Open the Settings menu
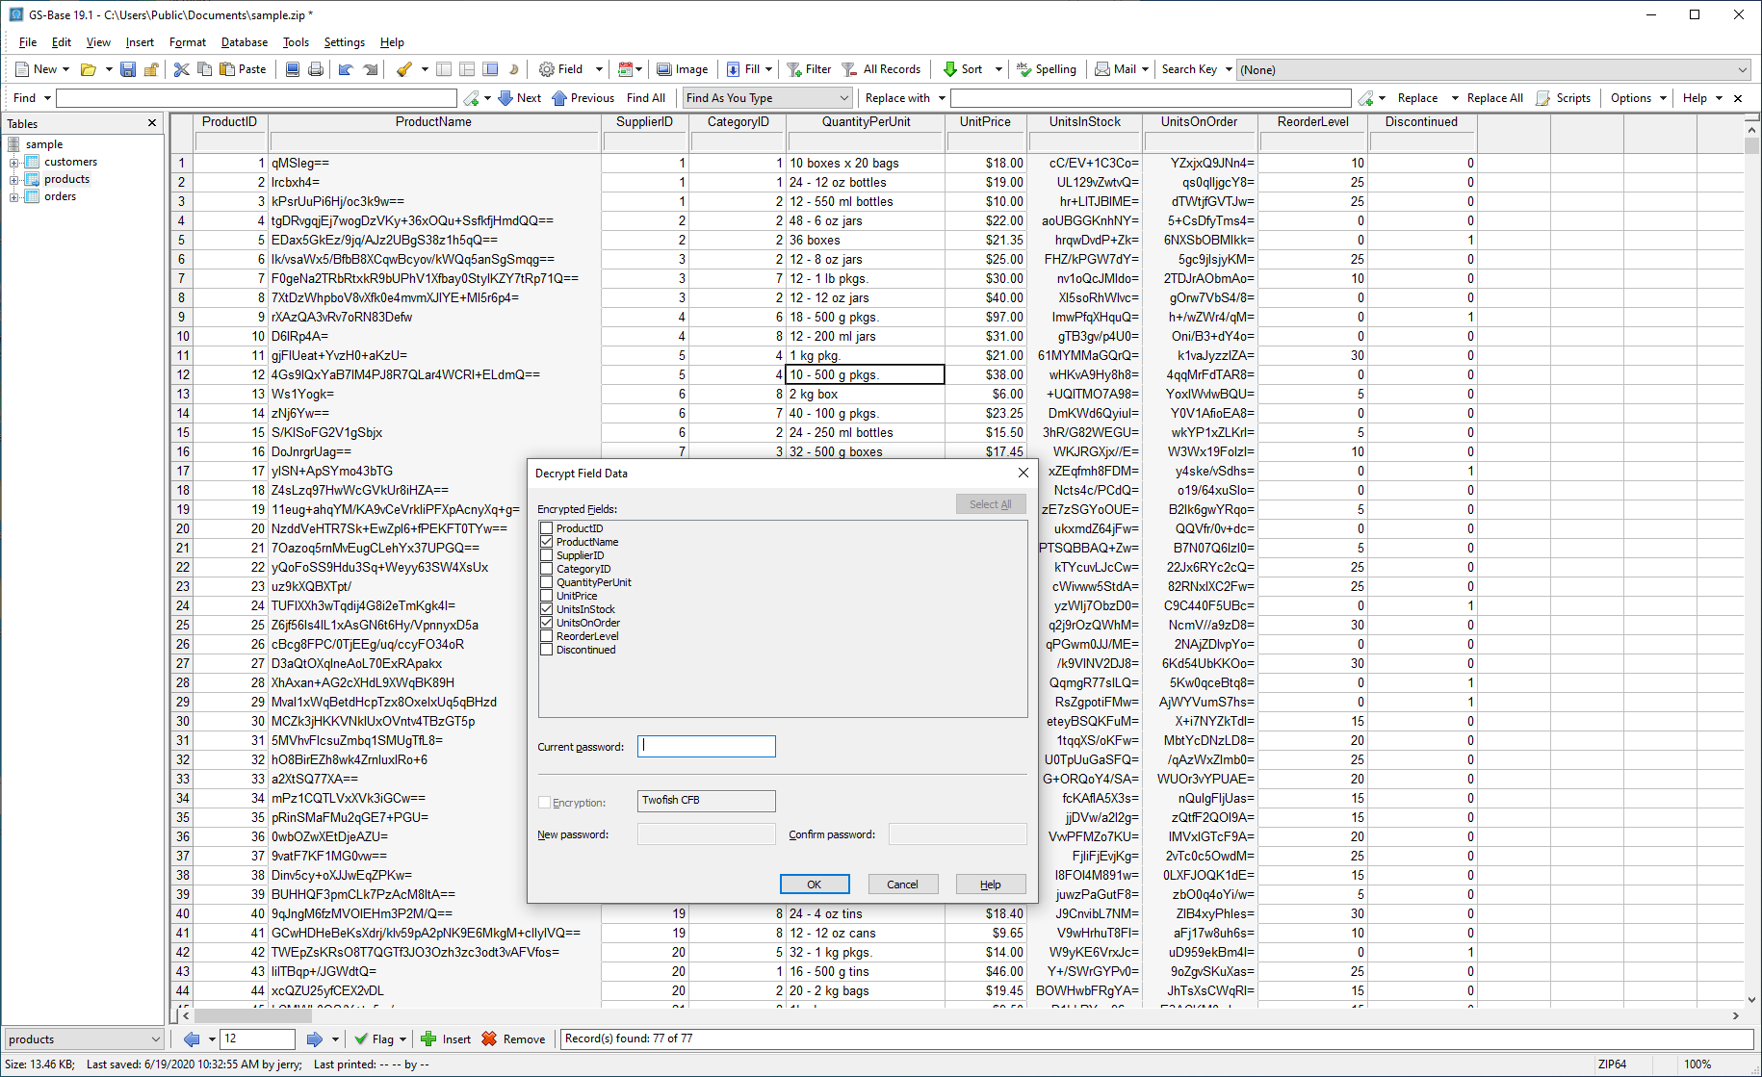This screenshot has width=1762, height=1077. point(345,42)
